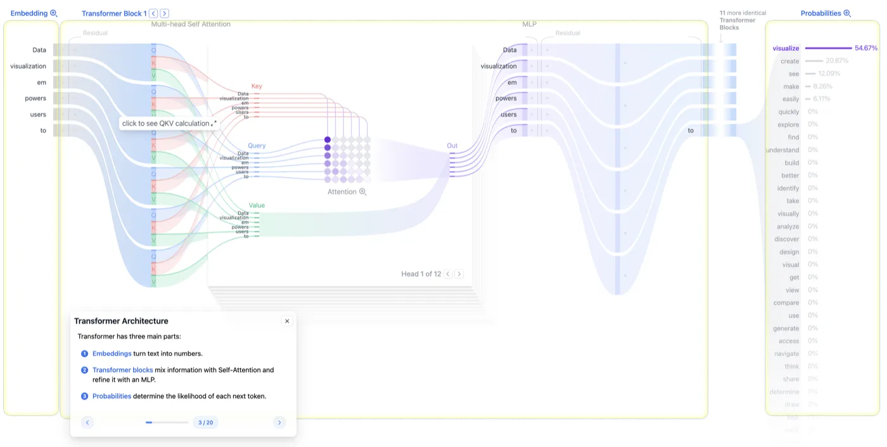Select the 'easily' probability row
The height and width of the screenshot is (447, 887).
pyautogui.click(x=806, y=99)
